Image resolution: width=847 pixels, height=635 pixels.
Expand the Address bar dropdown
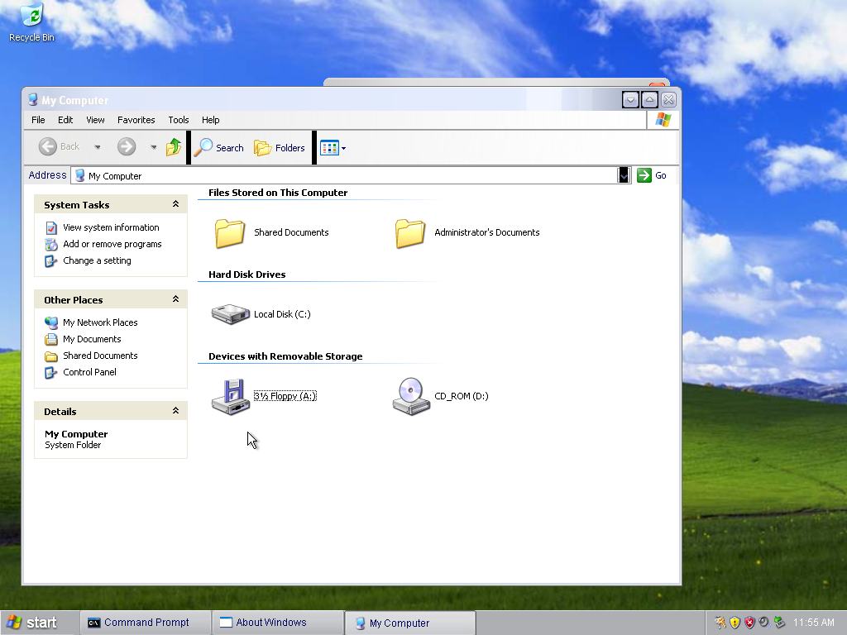624,175
